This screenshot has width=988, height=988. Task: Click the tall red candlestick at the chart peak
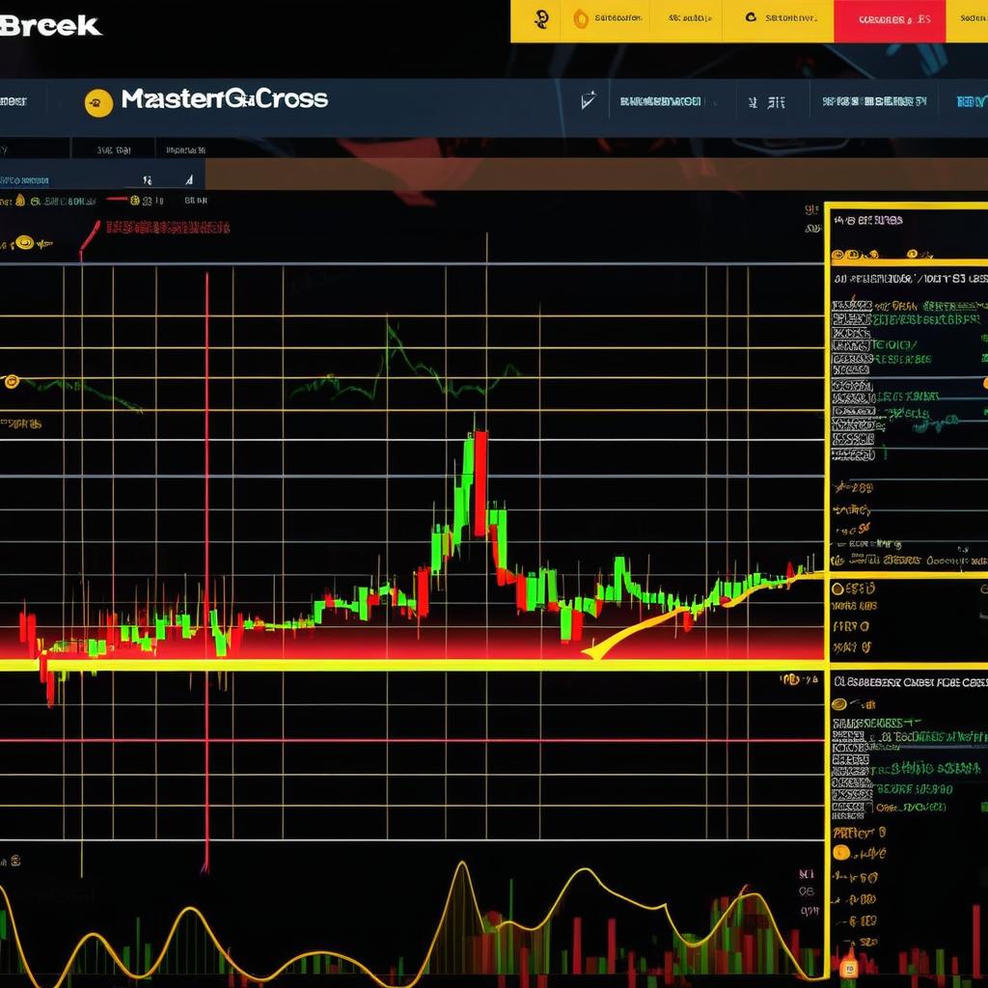(x=480, y=483)
